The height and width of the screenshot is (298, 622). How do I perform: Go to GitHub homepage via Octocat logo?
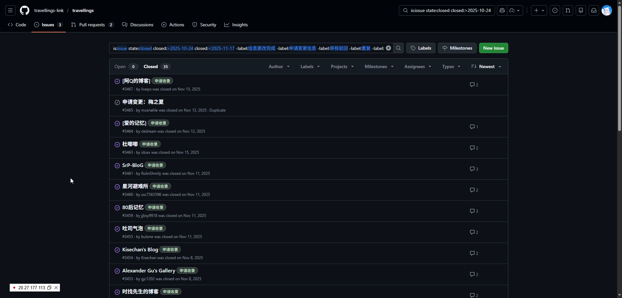tap(25, 10)
